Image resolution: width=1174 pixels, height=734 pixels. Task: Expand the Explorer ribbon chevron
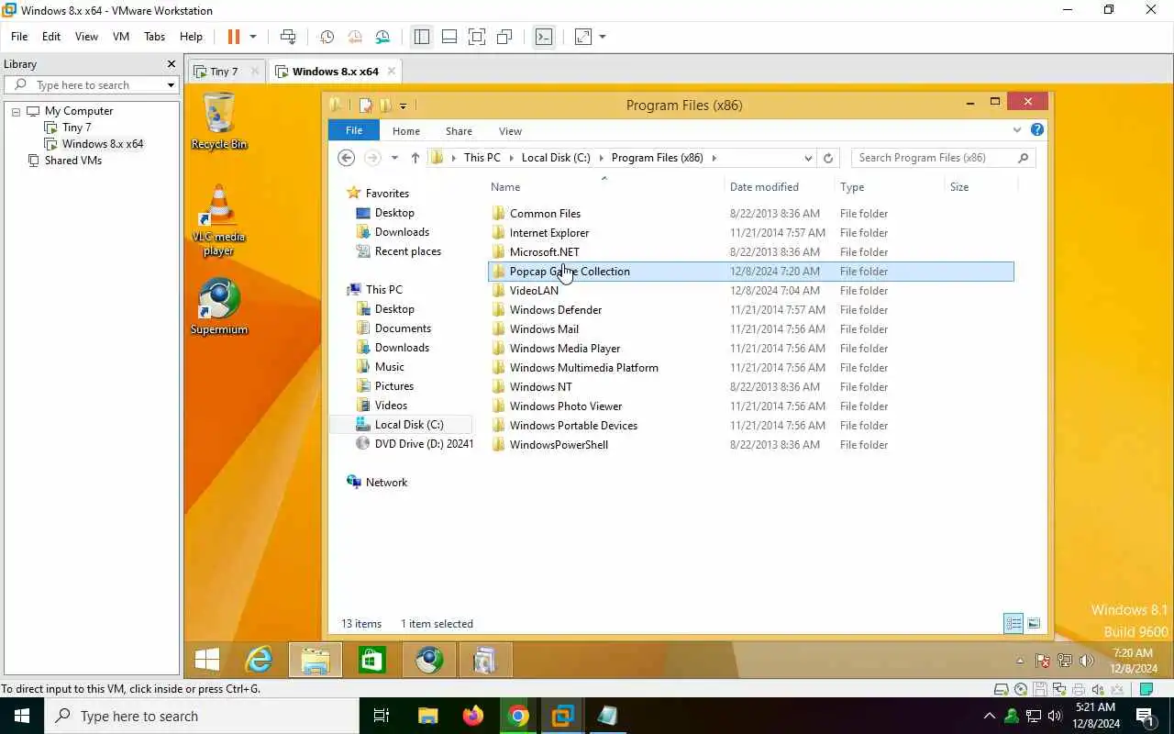(x=1017, y=130)
